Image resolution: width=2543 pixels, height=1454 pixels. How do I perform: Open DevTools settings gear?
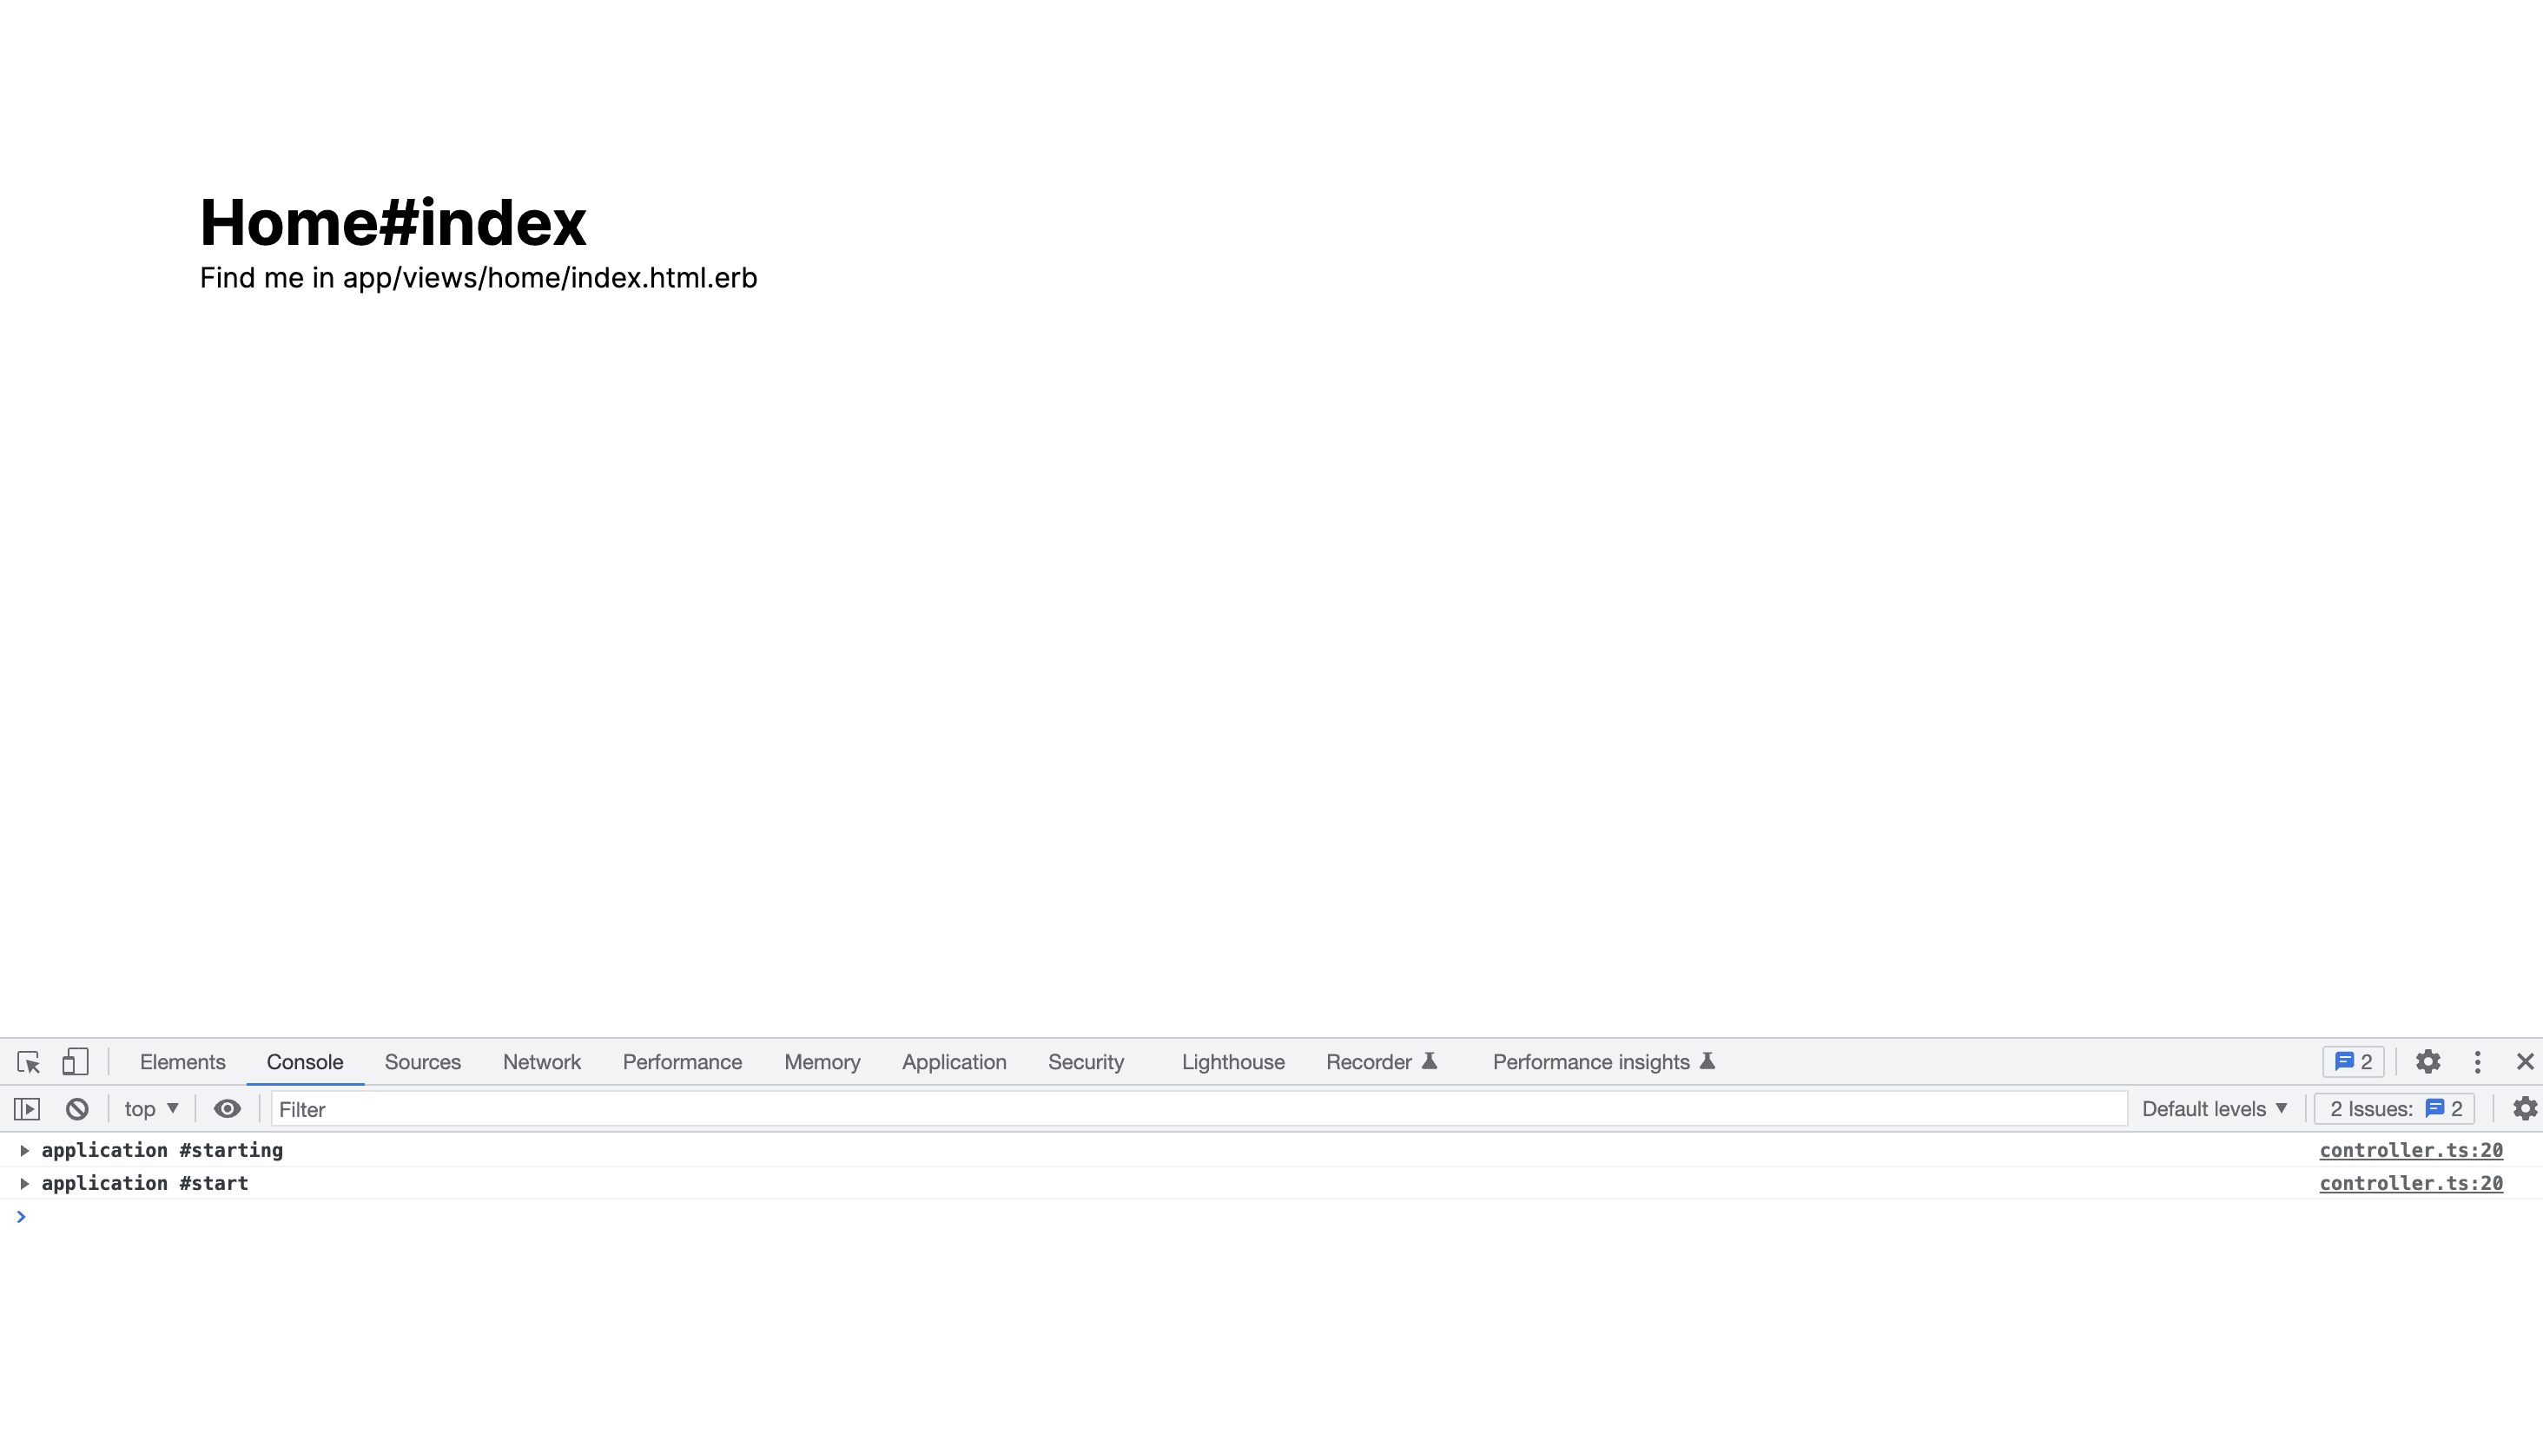click(x=2427, y=1061)
